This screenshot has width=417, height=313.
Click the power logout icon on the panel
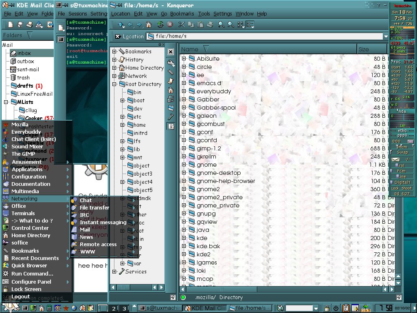pos(336,308)
